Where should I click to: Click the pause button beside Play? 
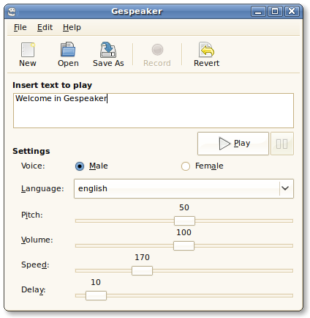tap(282, 144)
